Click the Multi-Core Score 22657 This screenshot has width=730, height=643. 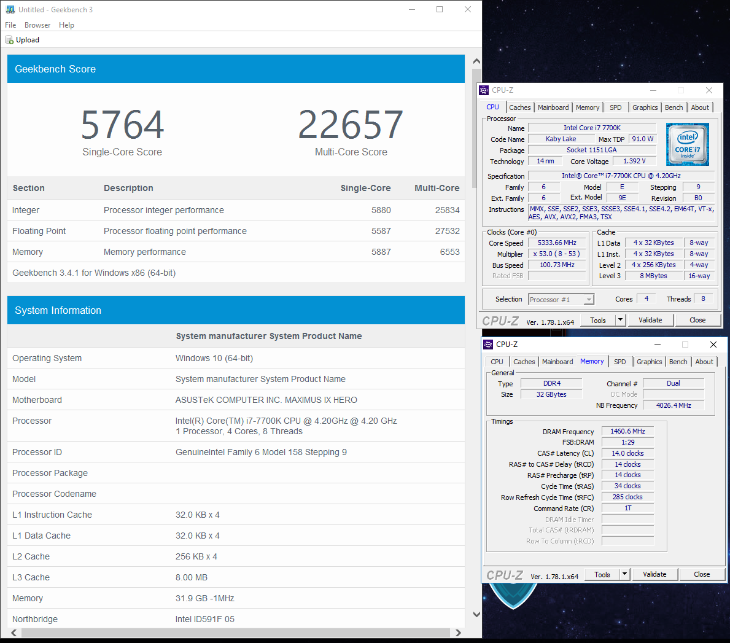tap(351, 125)
